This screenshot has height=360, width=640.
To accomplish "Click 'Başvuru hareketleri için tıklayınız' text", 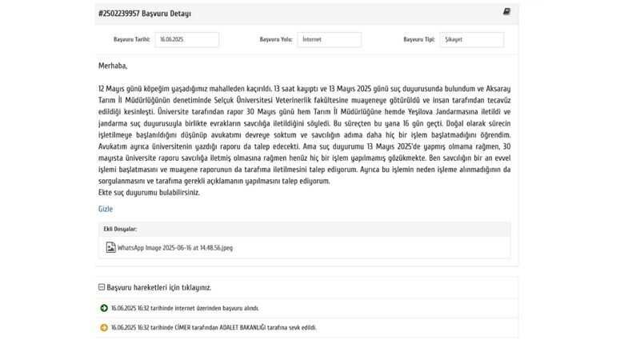I will click(158, 288).
